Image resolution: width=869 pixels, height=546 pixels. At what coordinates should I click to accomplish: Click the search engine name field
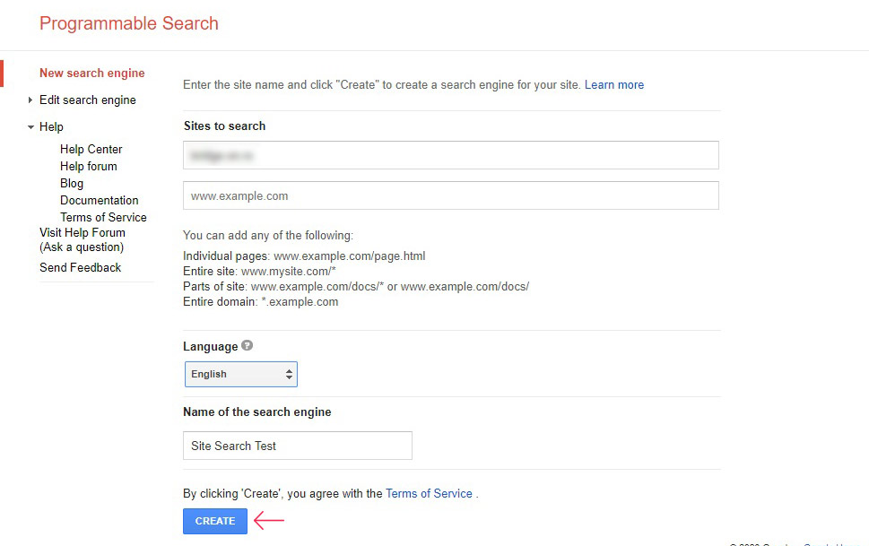coord(298,446)
